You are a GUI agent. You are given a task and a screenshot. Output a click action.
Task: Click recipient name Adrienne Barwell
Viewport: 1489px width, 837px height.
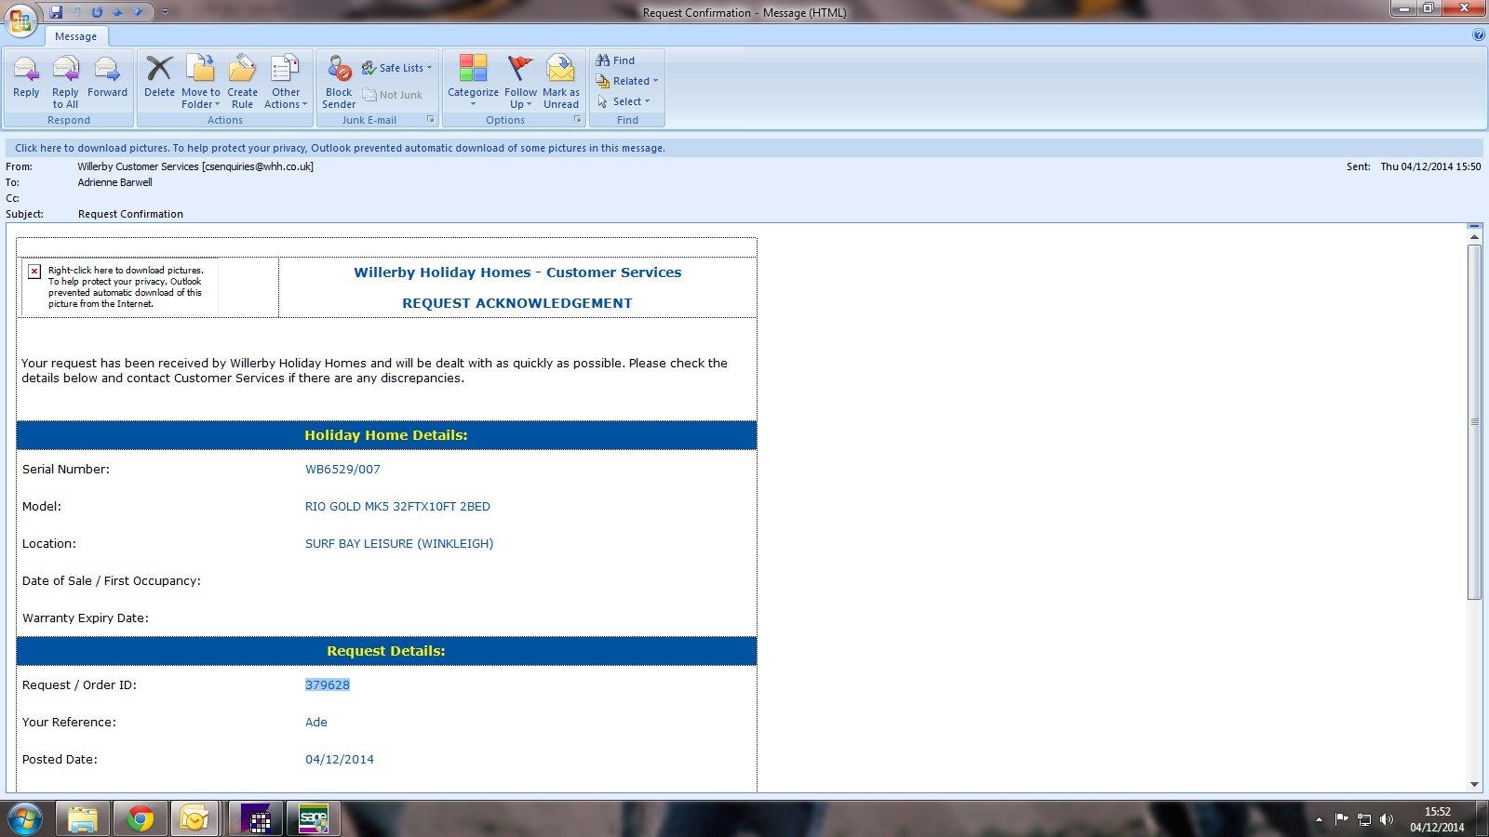[x=114, y=182]
